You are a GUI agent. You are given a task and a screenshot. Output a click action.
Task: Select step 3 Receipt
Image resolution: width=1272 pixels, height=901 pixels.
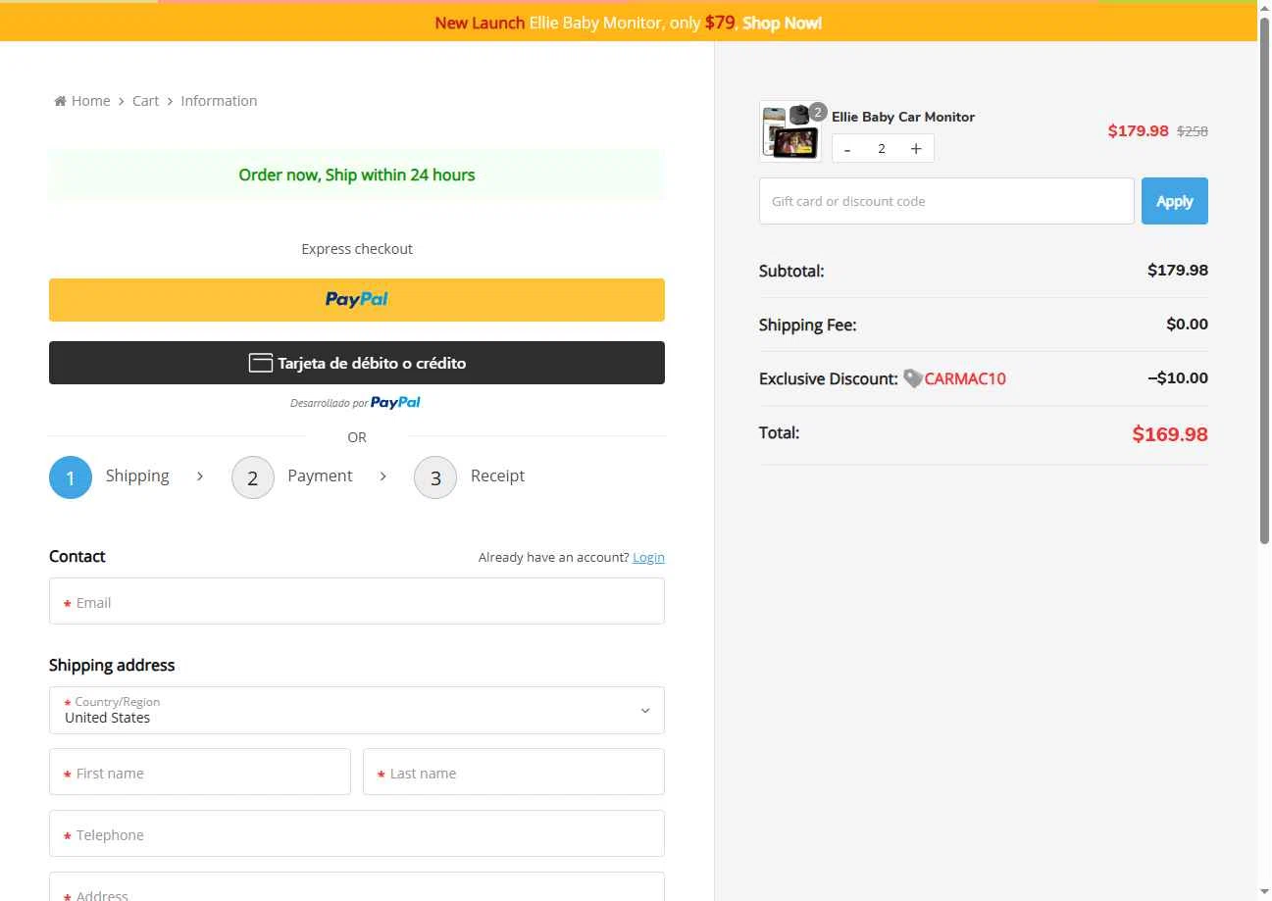click(469, 477)
